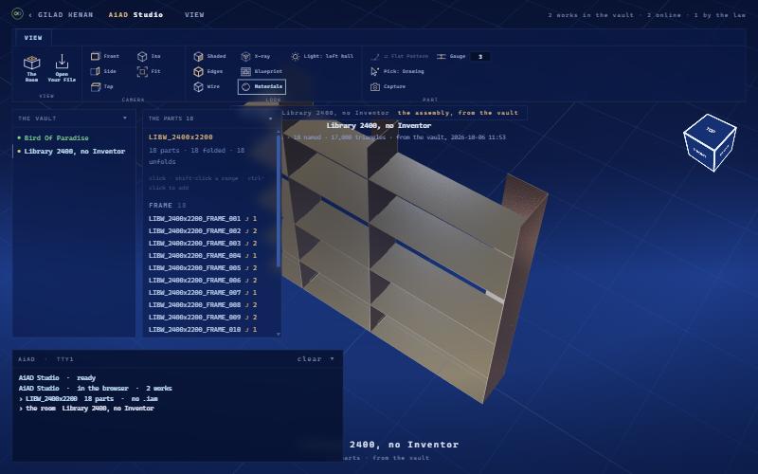Screen dimensions: 758x474
Task: Set camera to Iso view
Action: pos(149,56)
